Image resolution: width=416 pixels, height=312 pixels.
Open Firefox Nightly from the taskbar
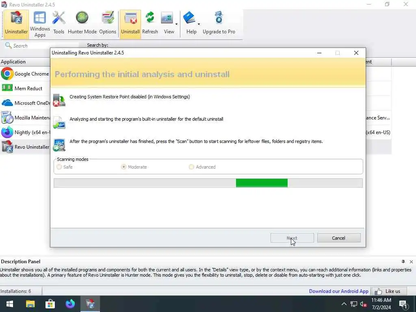[70, 304]
